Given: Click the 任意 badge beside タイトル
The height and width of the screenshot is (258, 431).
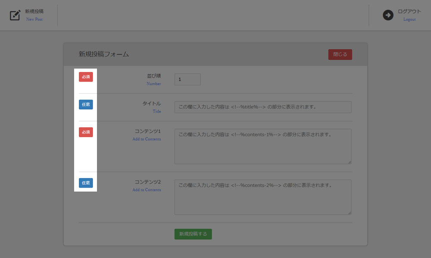Looking at the screenshot, I should [86, 104].
